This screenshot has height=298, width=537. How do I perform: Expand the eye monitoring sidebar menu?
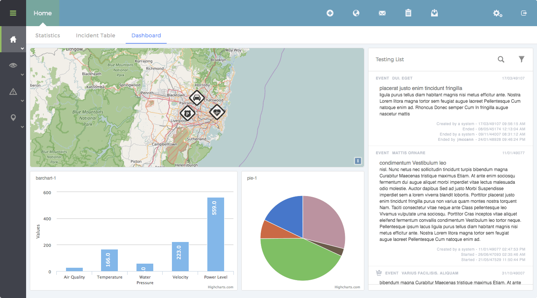point(13,65)
